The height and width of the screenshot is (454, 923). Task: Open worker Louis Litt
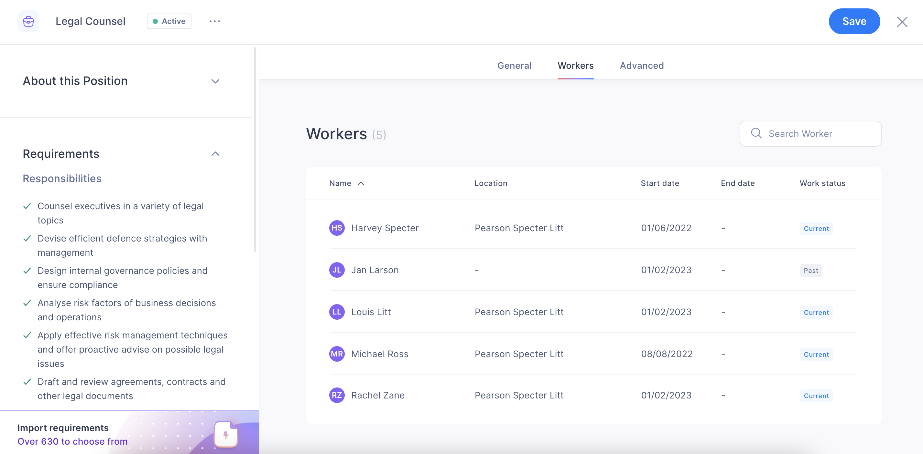(371, 312)
